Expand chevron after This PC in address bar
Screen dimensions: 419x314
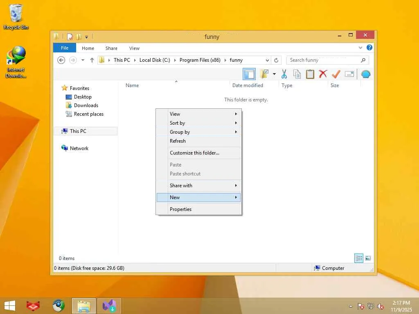click(x=135, y=61)
